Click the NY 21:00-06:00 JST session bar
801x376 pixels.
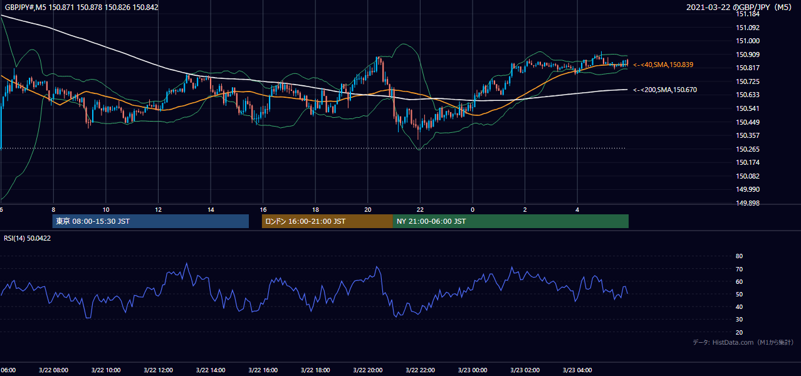click(x=511, y=221)
